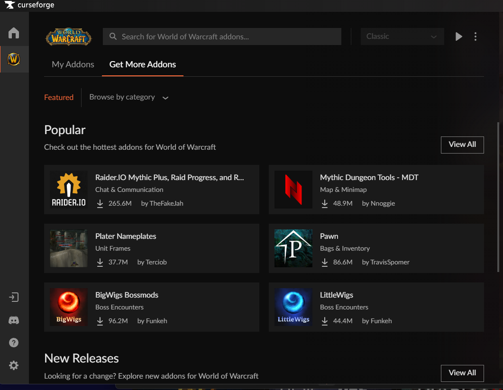Switch to the My Addons tab
Screen dimensions: 503x390
(x=73, y=64)
